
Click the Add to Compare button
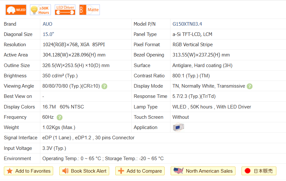pyautogui.click(x=140, y=171)
